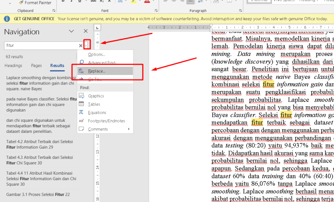Viewport: 334px width, 202px height.
Task: Switch to the Pages tab
Action: click(36, 66)
